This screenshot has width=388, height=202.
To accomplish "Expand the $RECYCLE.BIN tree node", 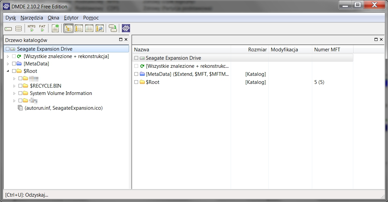I will (14, 86).
